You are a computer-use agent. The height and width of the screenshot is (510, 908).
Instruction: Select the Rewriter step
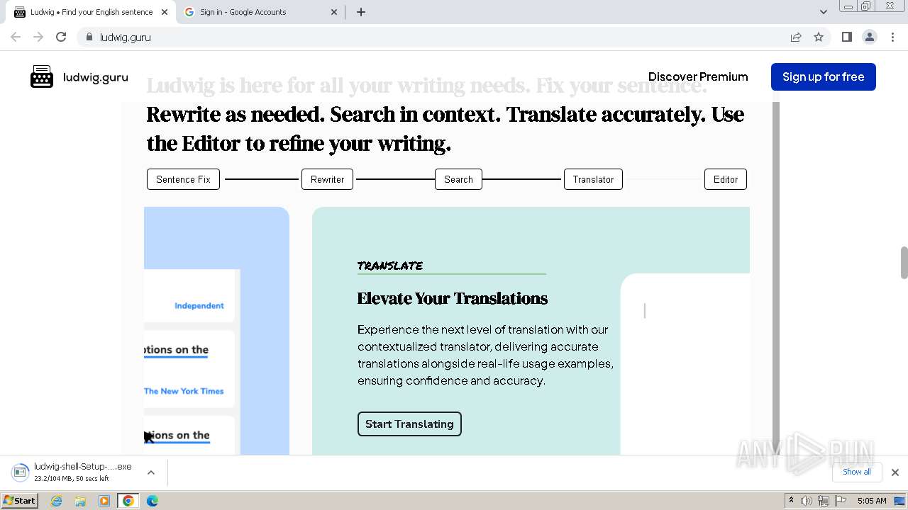[x=327, y=179]
